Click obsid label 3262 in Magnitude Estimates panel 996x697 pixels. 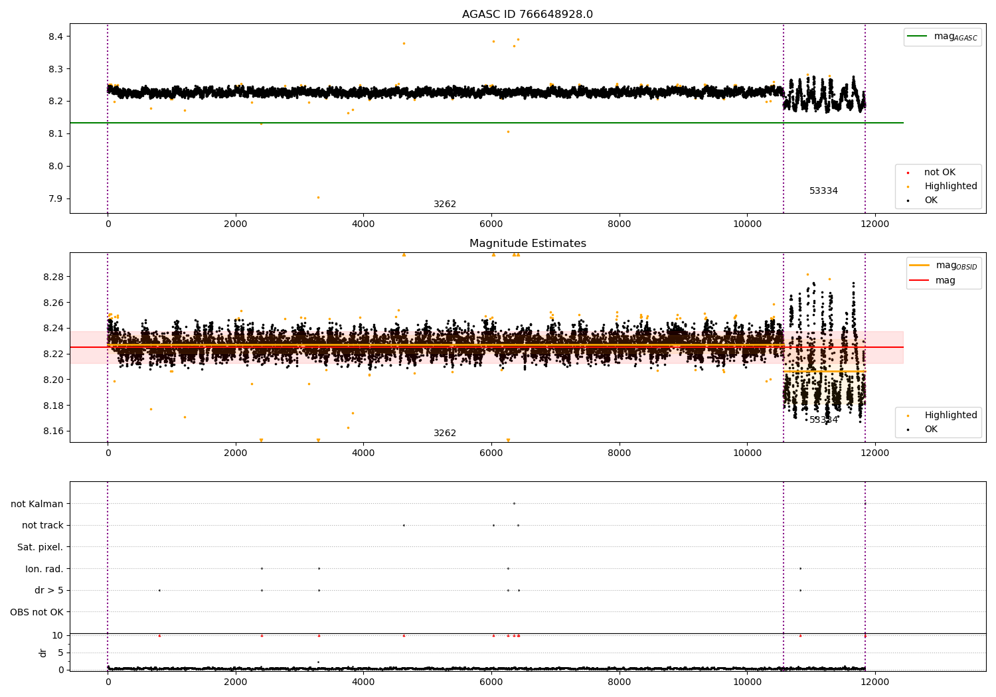(x=445, y=433)
